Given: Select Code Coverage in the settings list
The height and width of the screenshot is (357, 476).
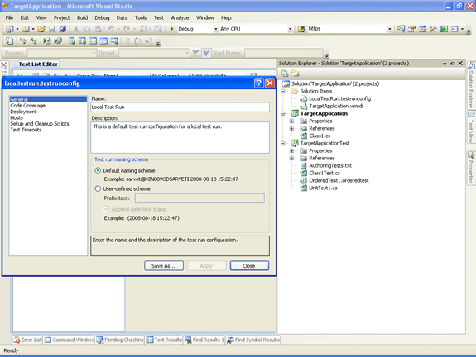Looking at the screenshot, I should (x=28, y=106).
